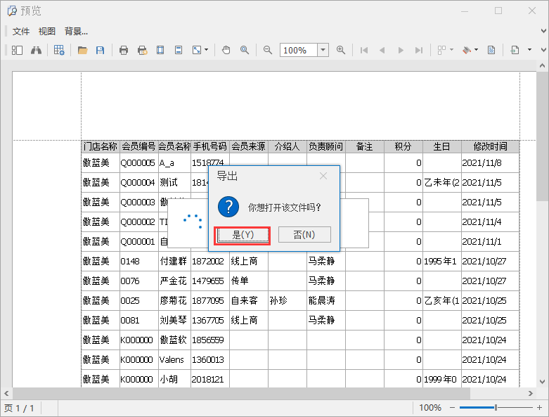Click the multiple pages layout icon
The width and height of the screenshot is (549, 417).
click(442, 50)
